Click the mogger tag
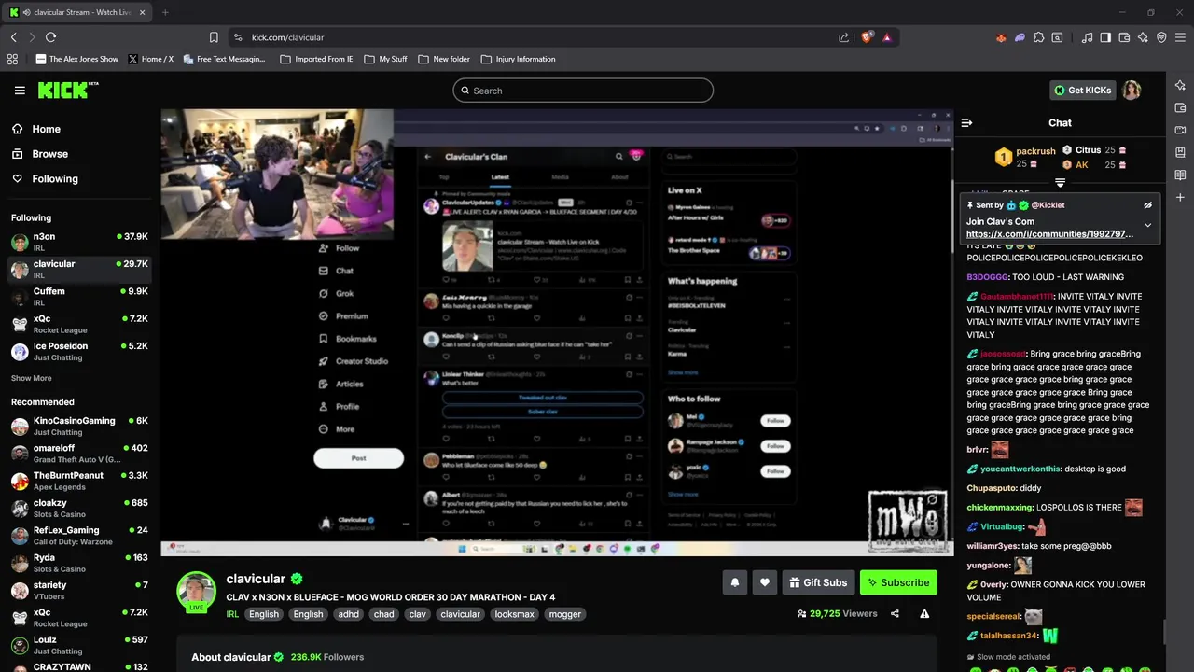The width and height of the screenshot is (1194, 672). (x=565, y=614)
